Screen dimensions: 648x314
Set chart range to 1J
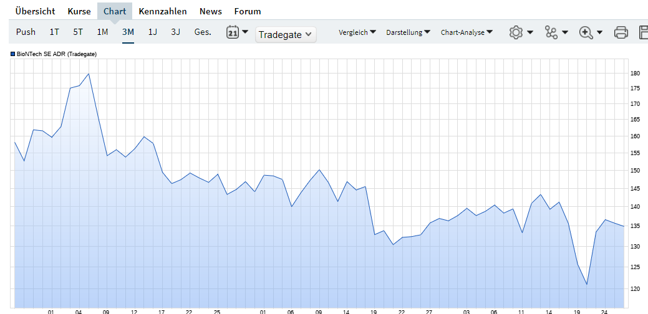153,32
